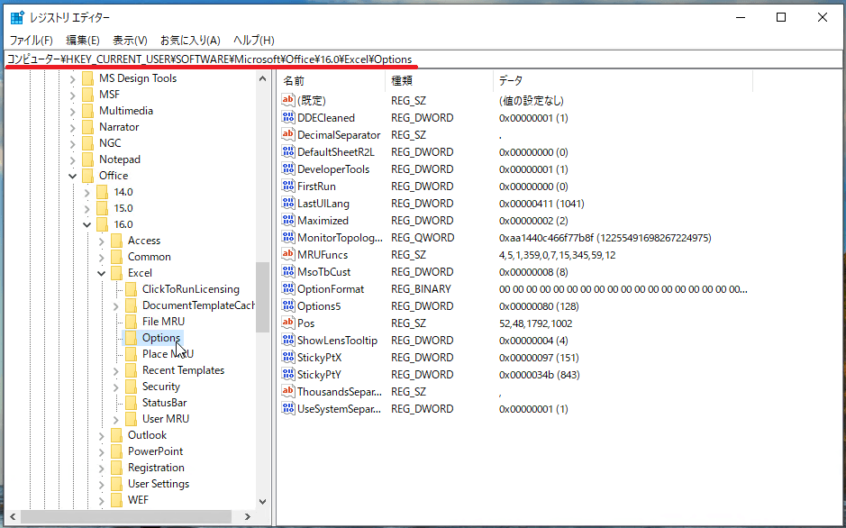Click the binary icon for OptionFormat

click(x=288, y=289)
